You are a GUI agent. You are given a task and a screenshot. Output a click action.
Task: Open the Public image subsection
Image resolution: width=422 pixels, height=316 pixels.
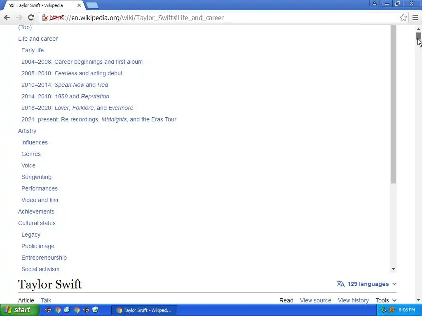(38, 246)
